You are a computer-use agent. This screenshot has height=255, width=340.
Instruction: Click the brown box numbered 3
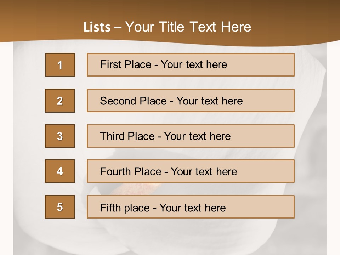tap(60, 136)
